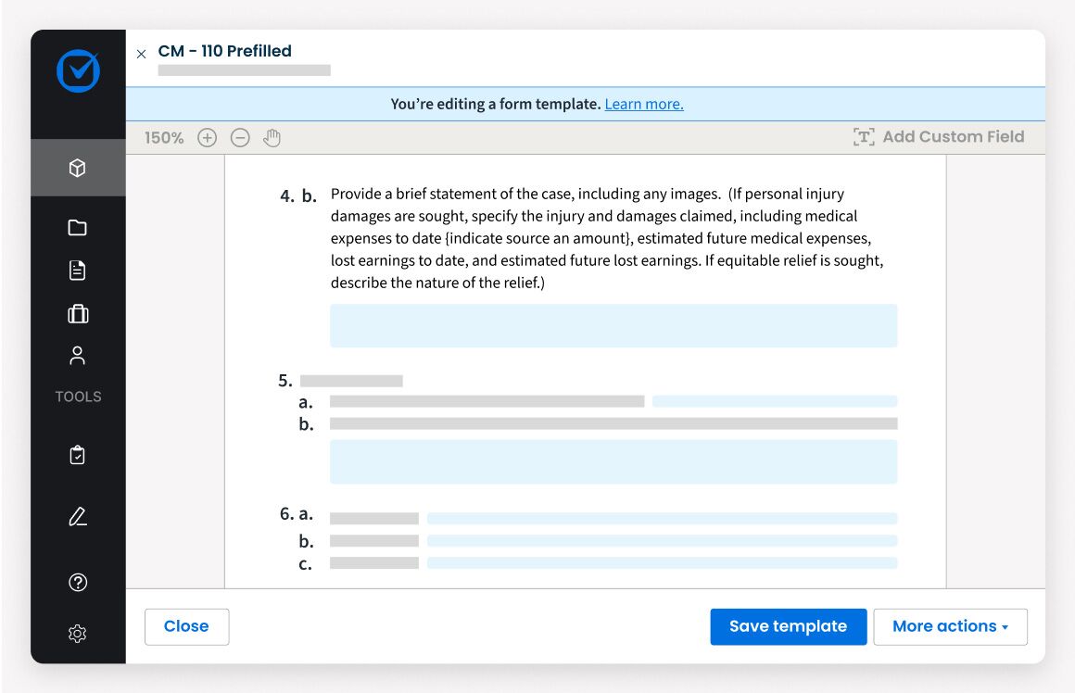This screenshot has width=1075, height=693.
Task: Open the More actions dropdown
Action: click(x=951, y=626)
